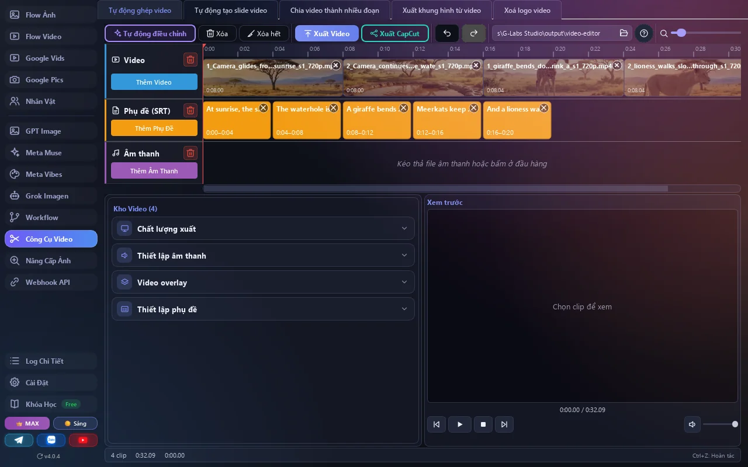The image size is (748, 467).
Task: Click the Xuất CapCut button
Action: 395,33
